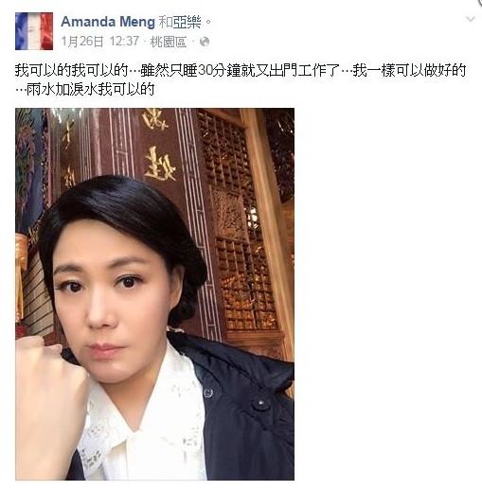Viewport: 482px width, 491px height.
Task: Click the 1月26日 12:37 timestamp
Action: tap(100, 42)
